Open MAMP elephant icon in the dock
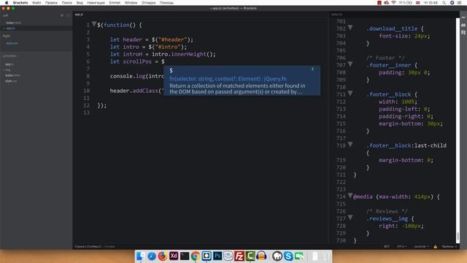 click(x=277, y=256)
